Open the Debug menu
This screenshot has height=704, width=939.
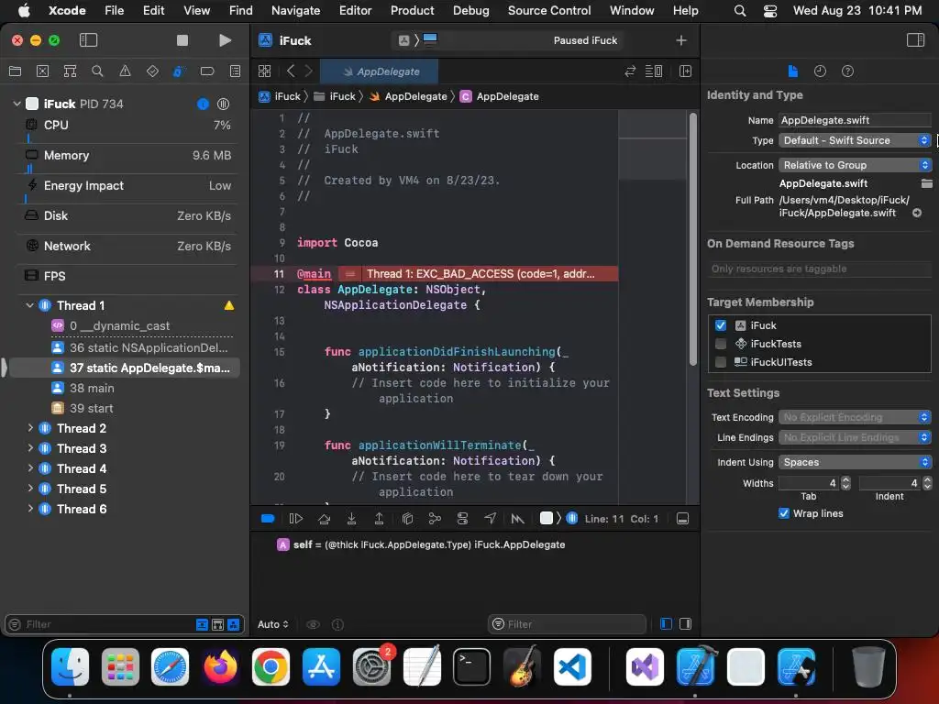(470, 10)
